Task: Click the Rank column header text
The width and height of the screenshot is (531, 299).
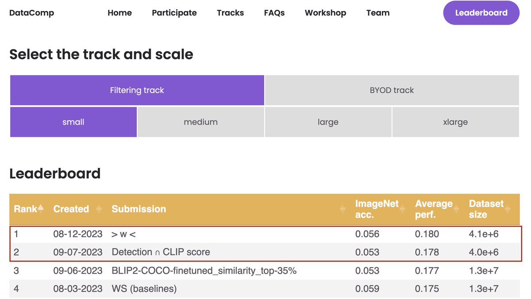Action: (26, 209)
